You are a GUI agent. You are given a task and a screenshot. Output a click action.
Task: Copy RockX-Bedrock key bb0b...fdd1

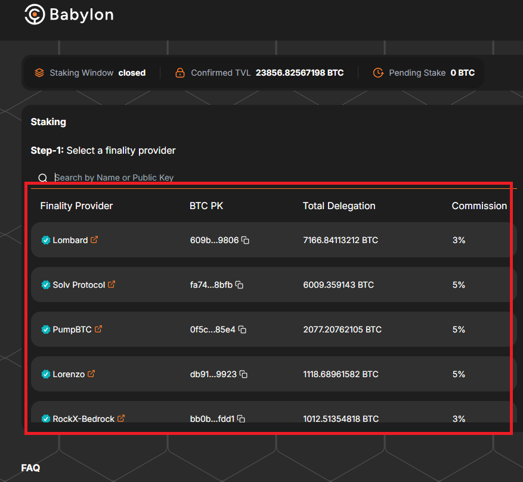coord(241,419)
